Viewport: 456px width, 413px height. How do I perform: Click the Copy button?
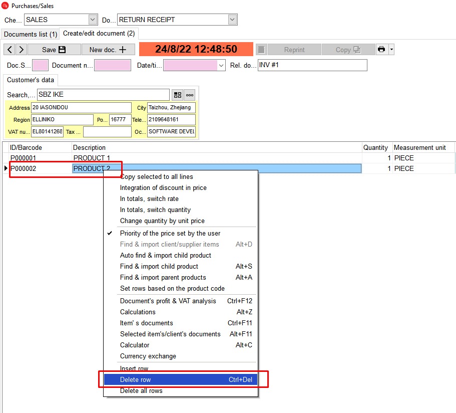(348, 50)
